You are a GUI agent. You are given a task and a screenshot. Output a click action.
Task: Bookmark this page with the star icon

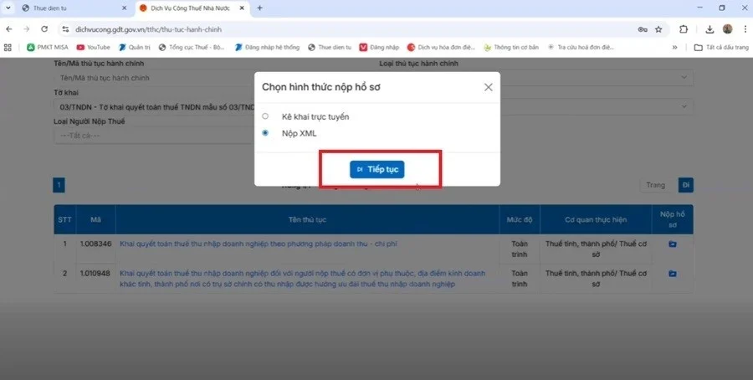[x=658, y=29]
